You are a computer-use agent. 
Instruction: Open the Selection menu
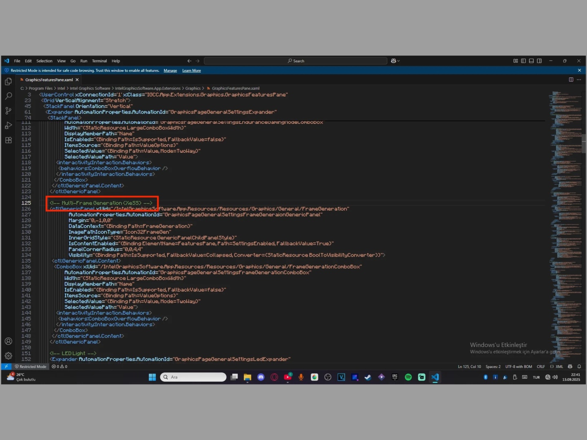(x=44, y=61)
